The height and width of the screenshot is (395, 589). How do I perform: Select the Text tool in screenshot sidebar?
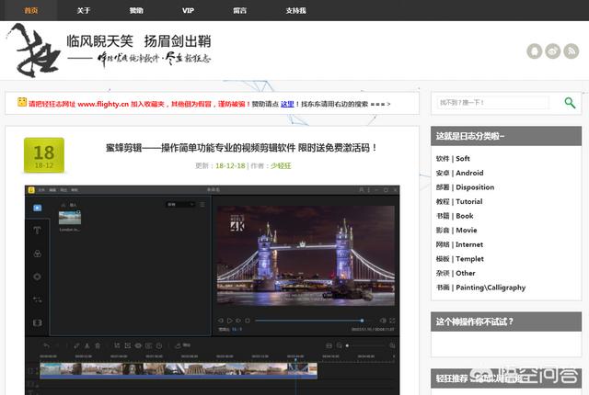coord(37,230)
